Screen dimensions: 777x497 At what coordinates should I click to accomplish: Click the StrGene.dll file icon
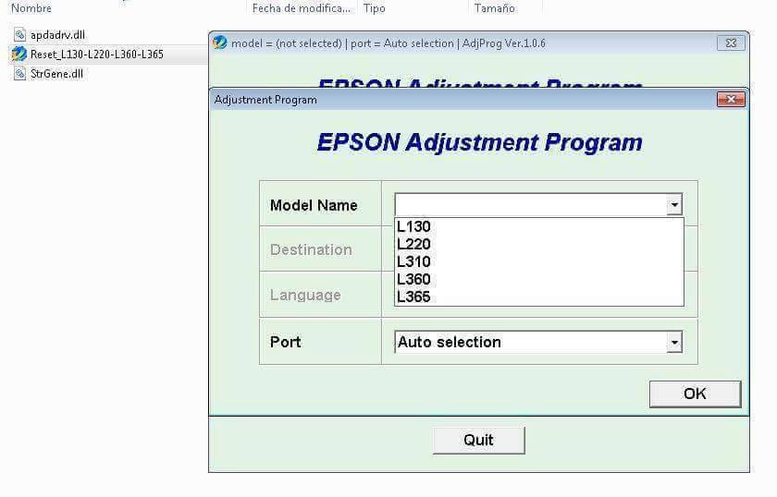coord(19,74)
